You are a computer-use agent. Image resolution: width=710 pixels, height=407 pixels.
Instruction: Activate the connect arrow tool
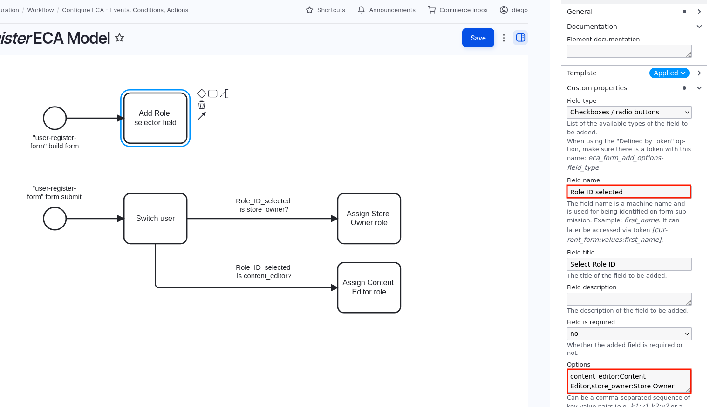pyautogui.click(x=201, y=116)
